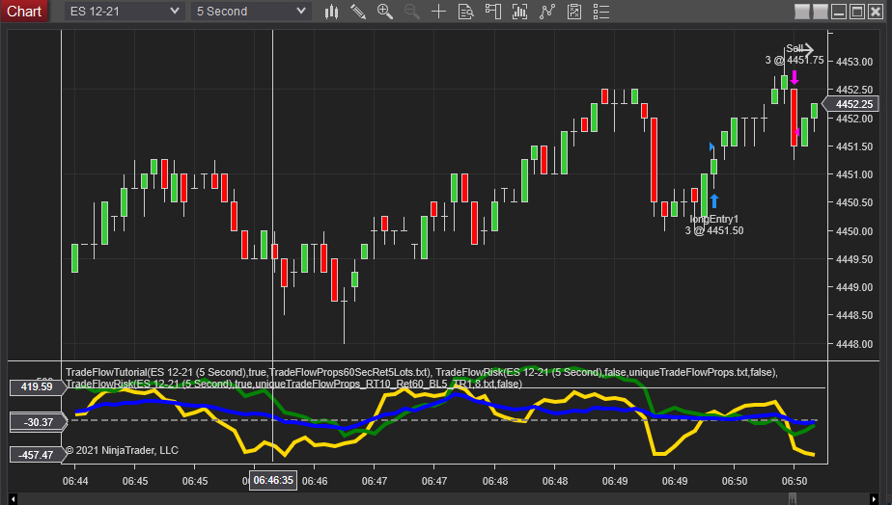The height and width of the screenshot is (505, 892).
Task: Click the first gray link button
Action: tap(801, 12)
